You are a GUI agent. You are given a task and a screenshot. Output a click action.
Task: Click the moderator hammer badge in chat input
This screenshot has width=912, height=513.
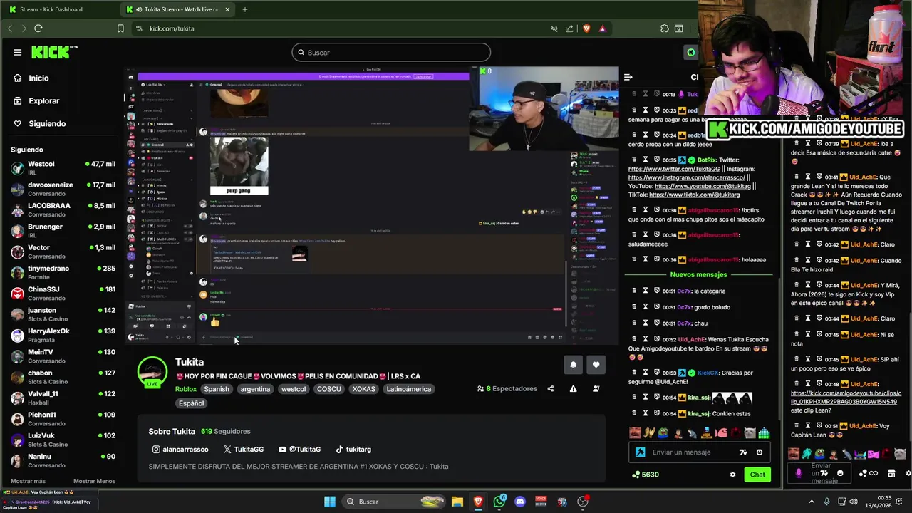(640, 452)
